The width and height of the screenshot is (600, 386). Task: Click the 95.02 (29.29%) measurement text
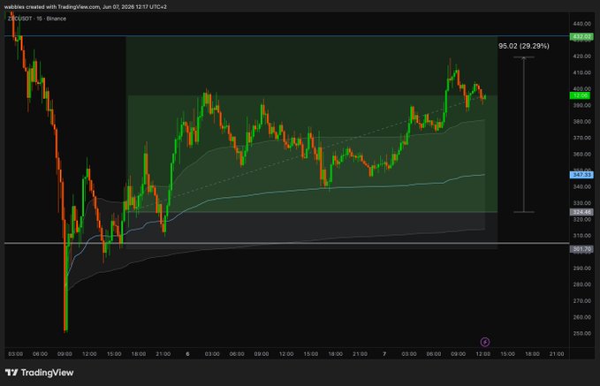click(x=523, y=46)
